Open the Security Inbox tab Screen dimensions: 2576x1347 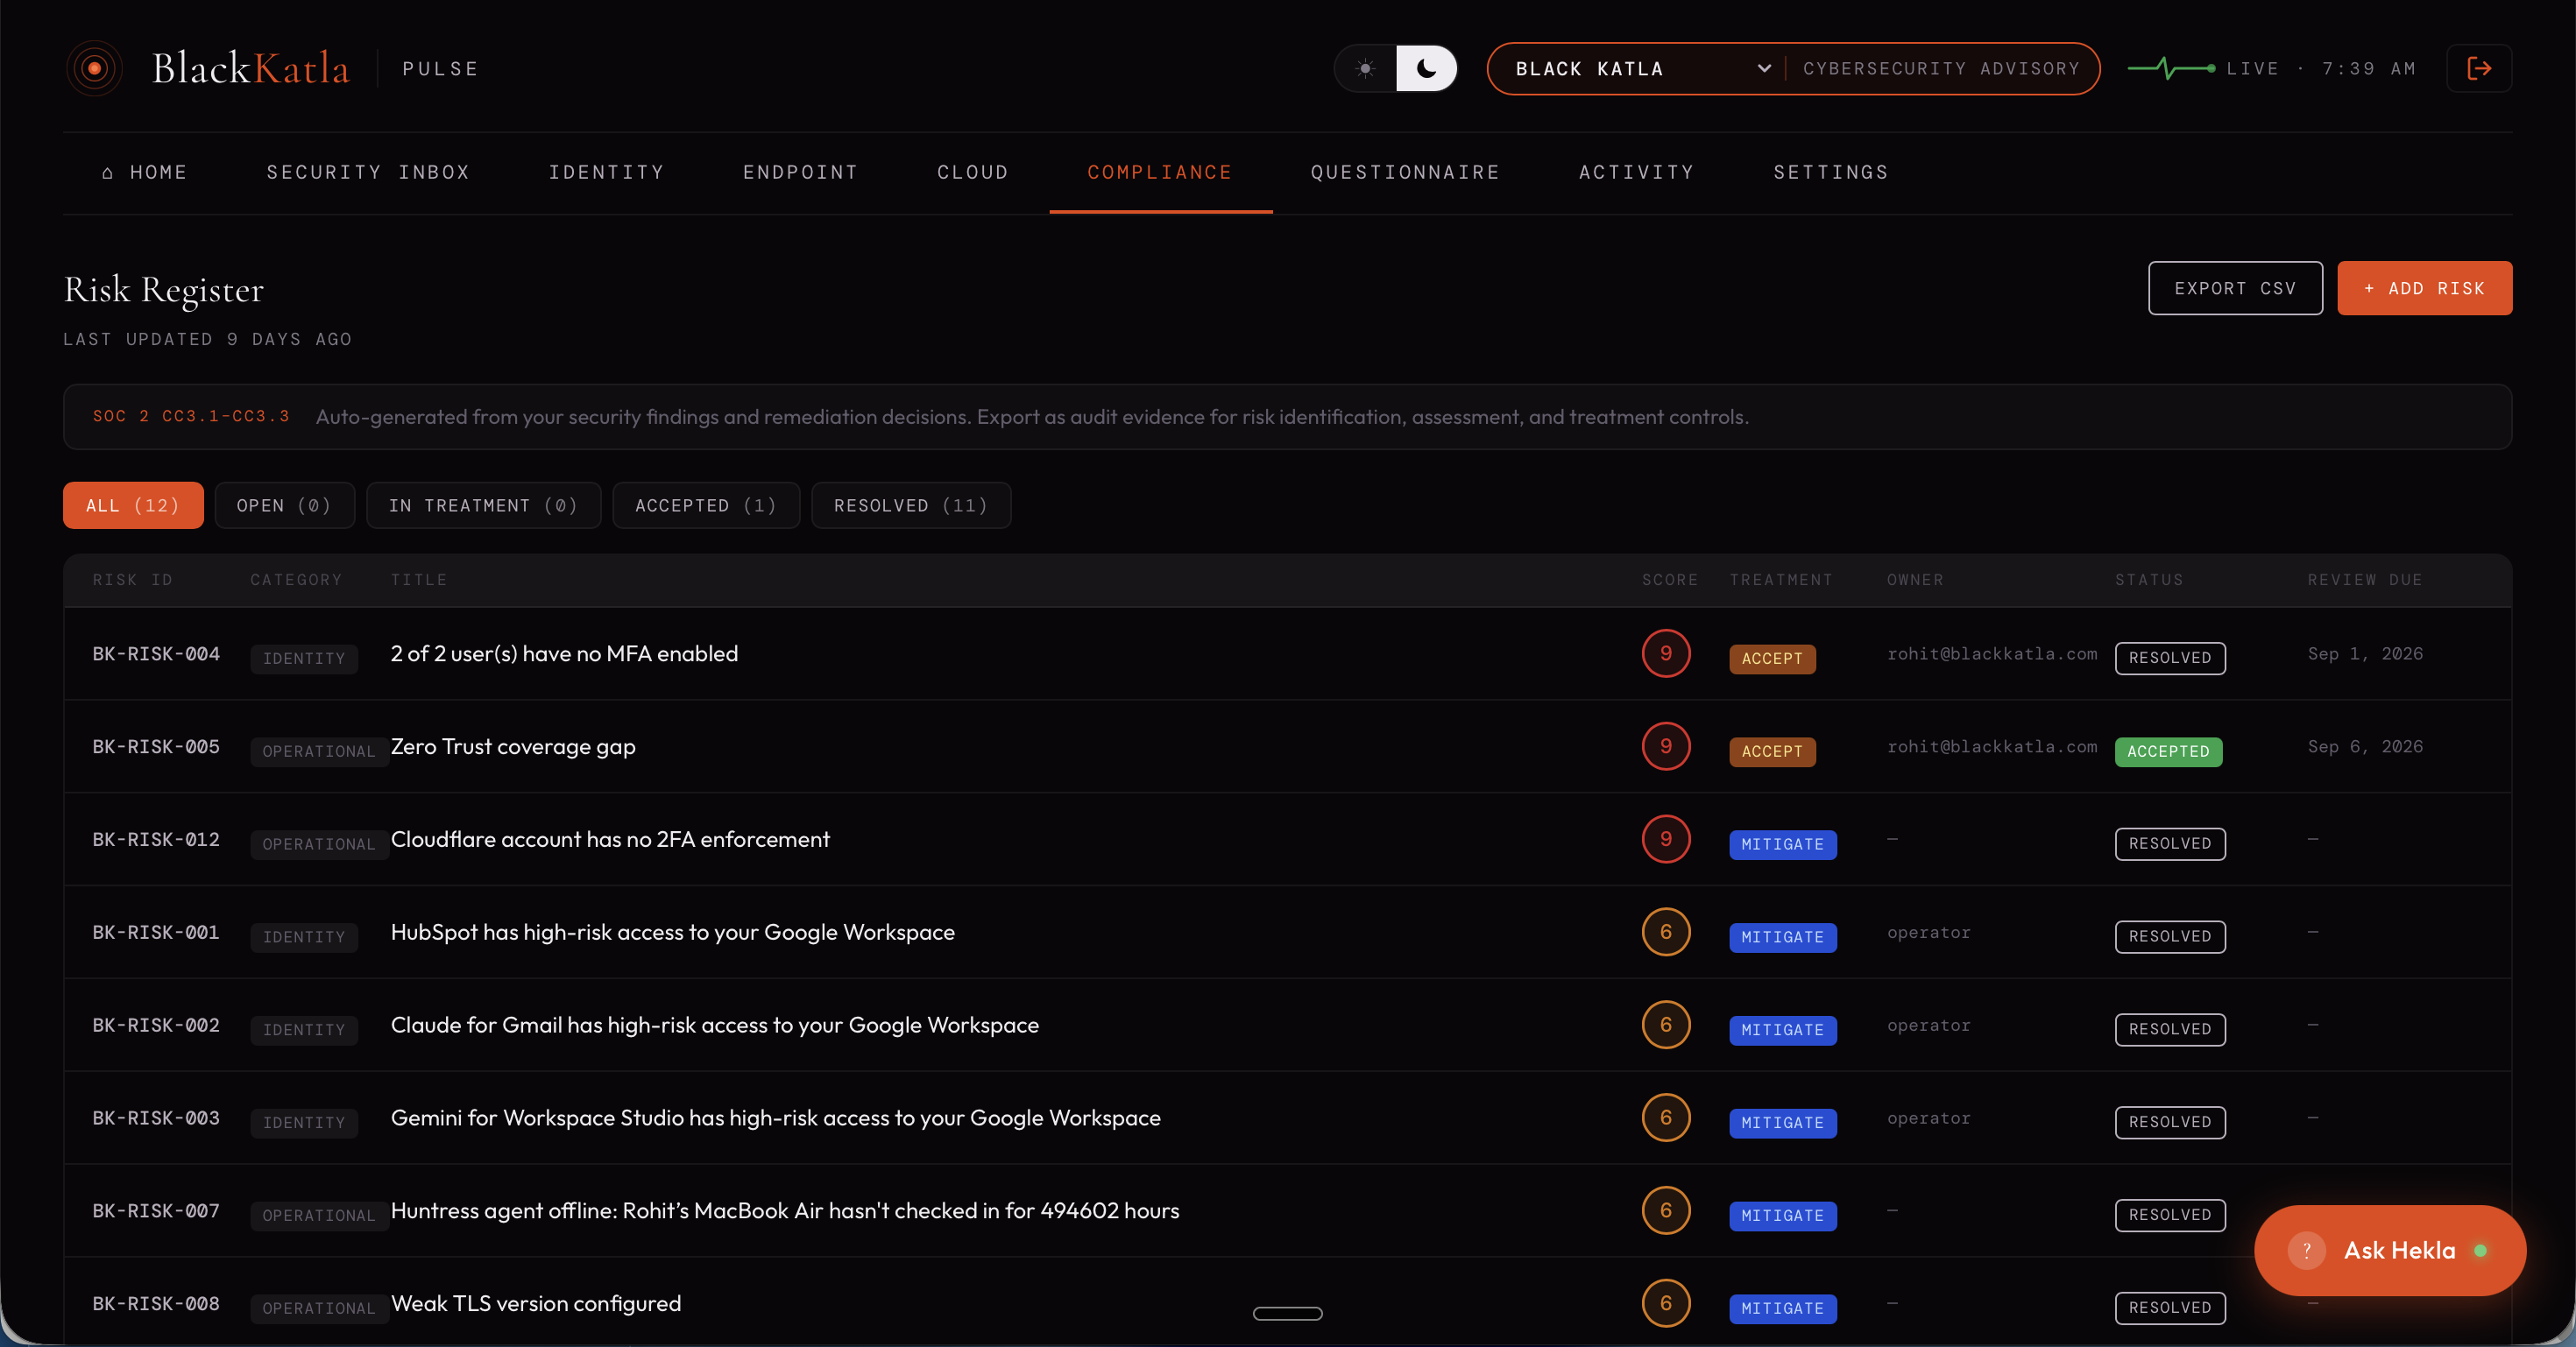click(x=368, y=172)
